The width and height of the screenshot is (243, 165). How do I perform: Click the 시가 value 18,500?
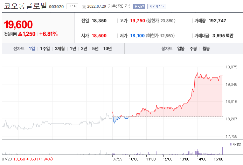[x=99, y=36]
